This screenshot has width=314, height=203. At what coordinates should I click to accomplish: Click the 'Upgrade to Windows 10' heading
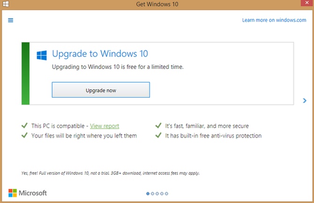[100, 54]
